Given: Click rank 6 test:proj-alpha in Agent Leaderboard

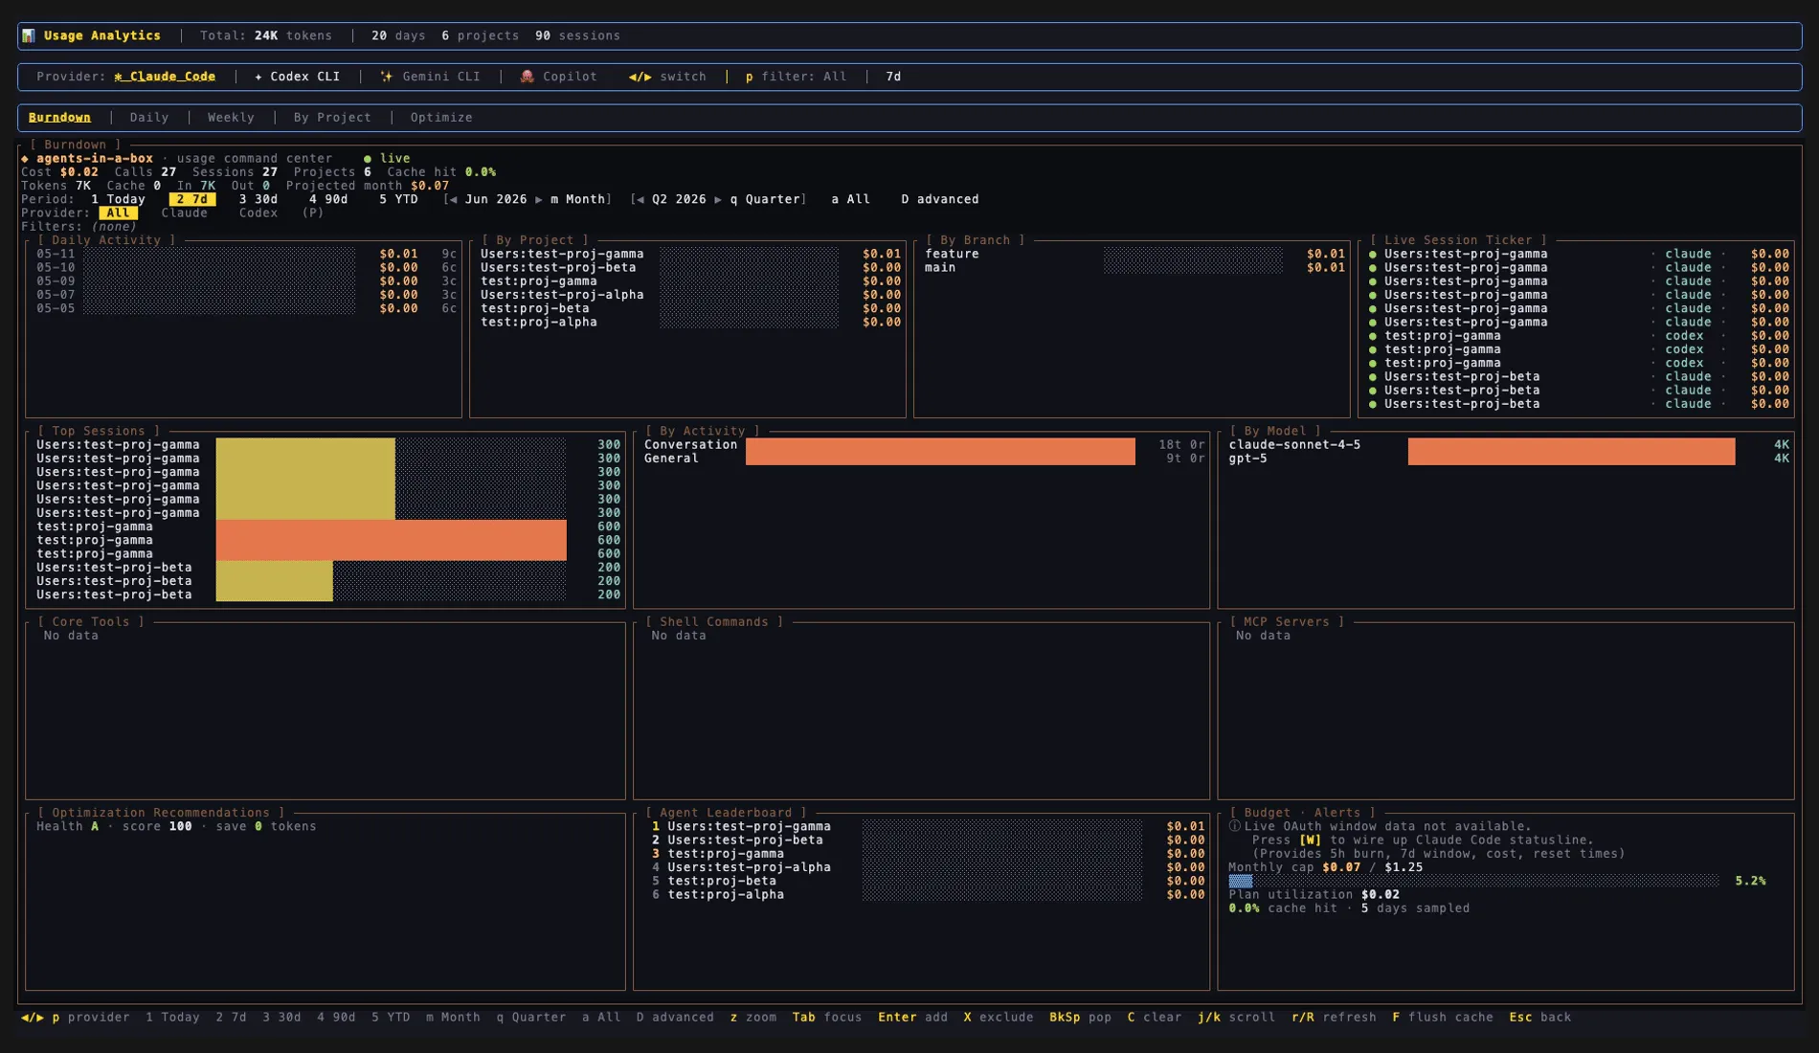Looking at the screenshot, I should (x=927, y=895).
